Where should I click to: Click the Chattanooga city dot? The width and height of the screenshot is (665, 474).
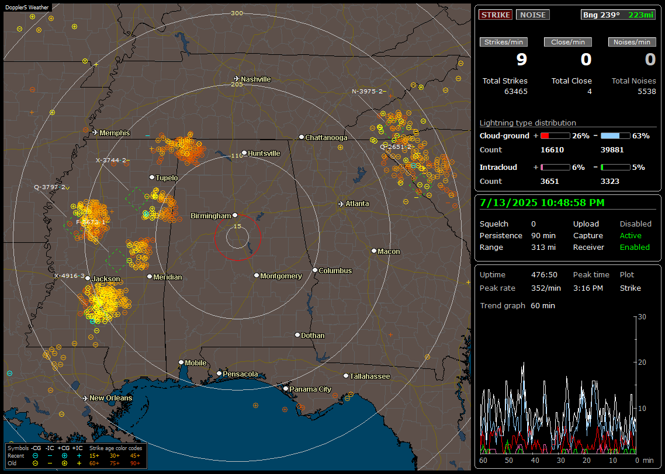(302, 137)
